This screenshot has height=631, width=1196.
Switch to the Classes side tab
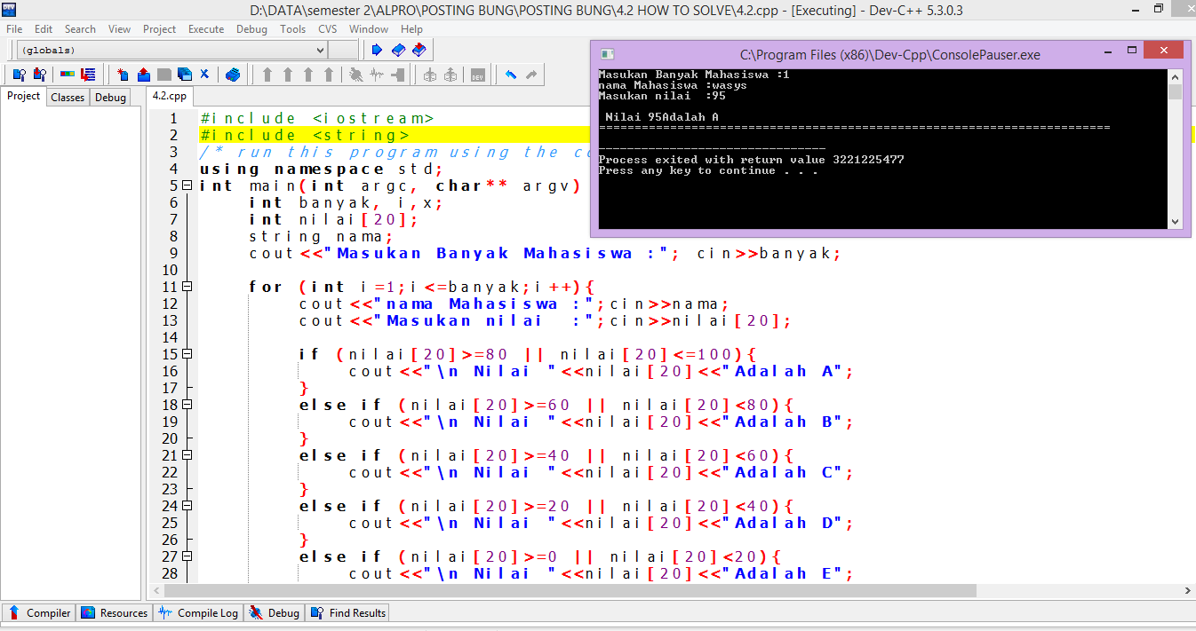[x=68, y=98]
